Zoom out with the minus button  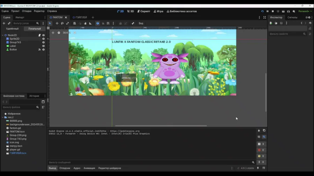coord(59,33)
